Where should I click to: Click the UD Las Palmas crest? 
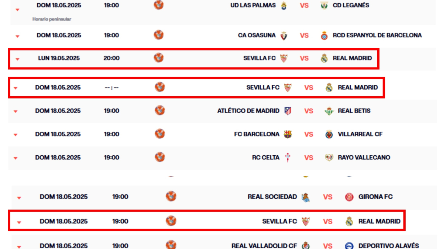point(284,6)
